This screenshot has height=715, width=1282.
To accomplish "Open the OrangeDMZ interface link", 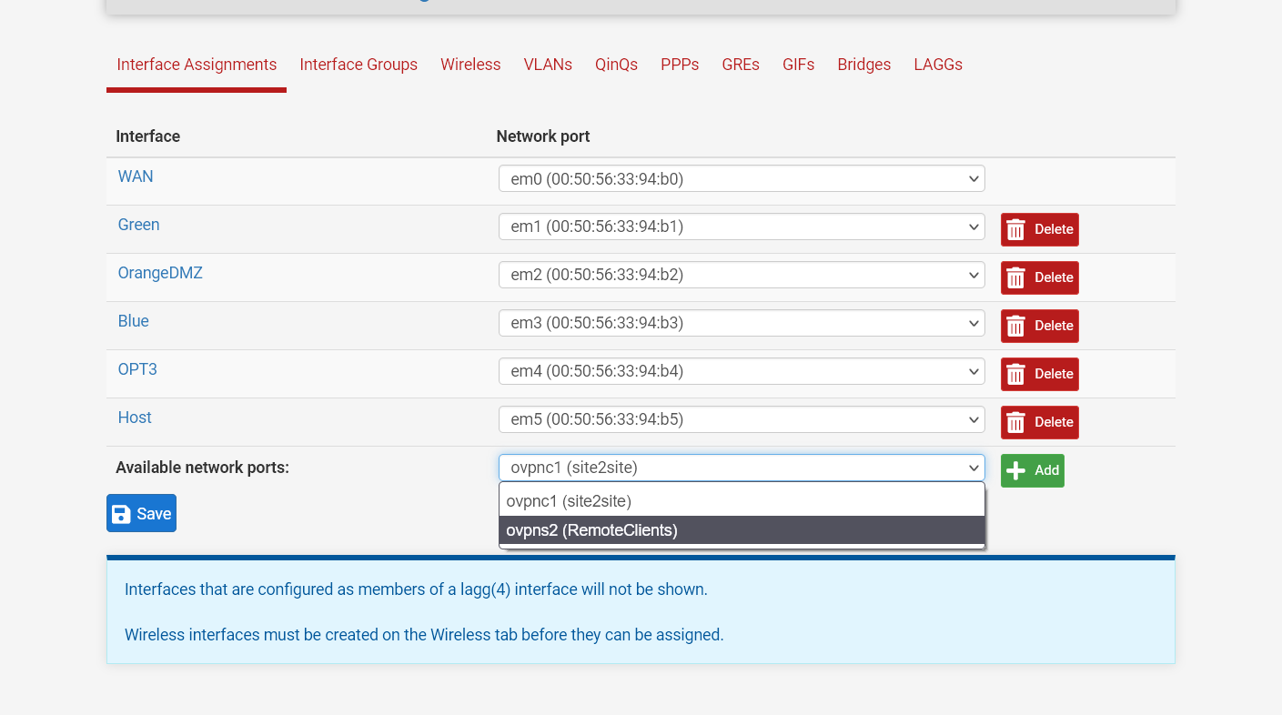I will coord(160,273).
